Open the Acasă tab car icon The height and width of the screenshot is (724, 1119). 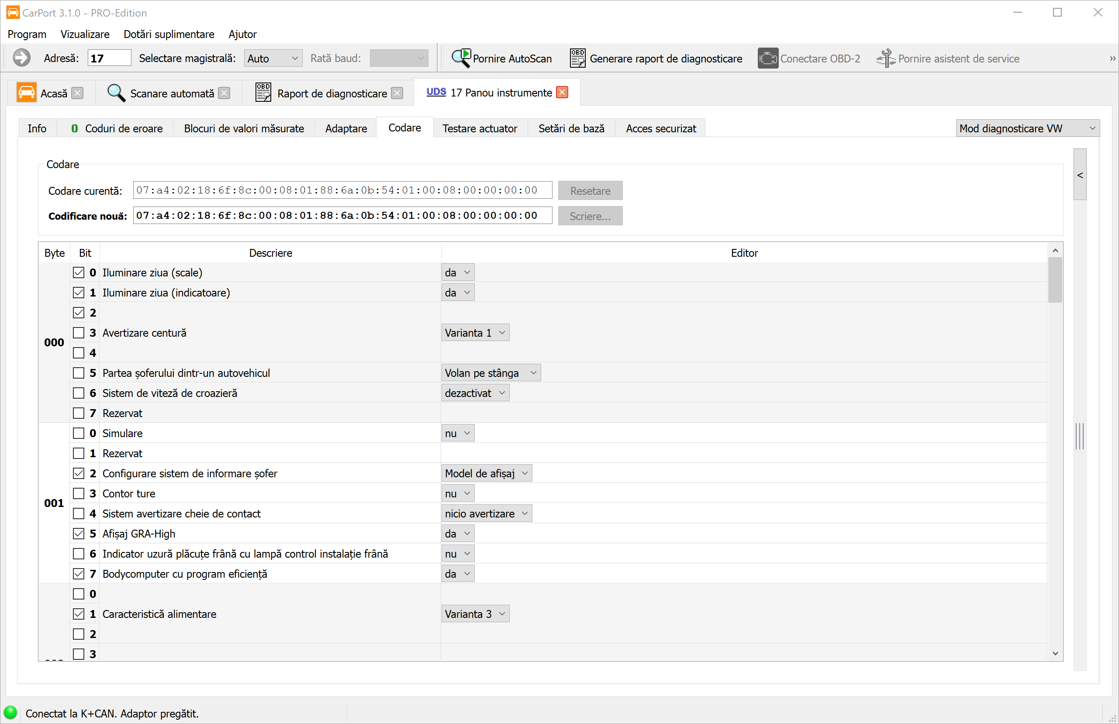26,93
